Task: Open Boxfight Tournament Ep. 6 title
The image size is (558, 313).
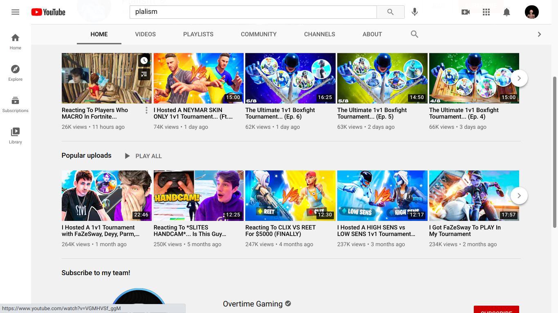Action: point(280,113)
